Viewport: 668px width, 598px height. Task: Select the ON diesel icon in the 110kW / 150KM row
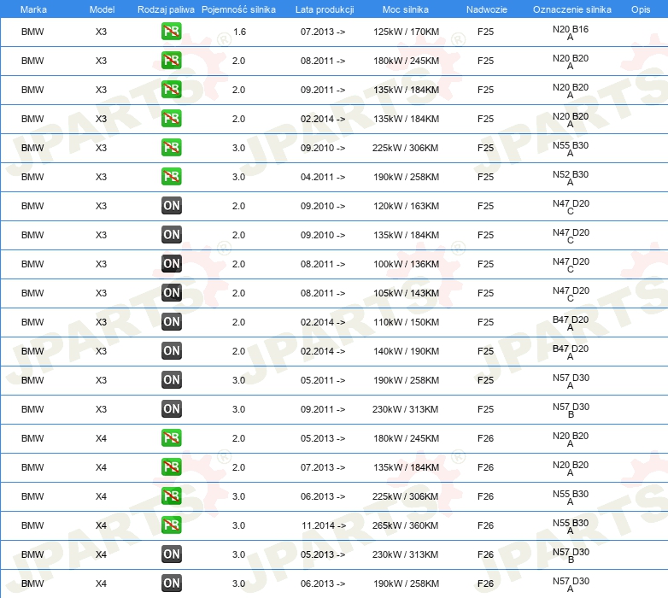pos(172,322)
